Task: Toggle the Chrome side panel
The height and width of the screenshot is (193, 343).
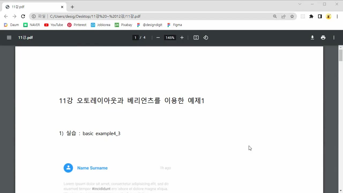Action: 320,16
